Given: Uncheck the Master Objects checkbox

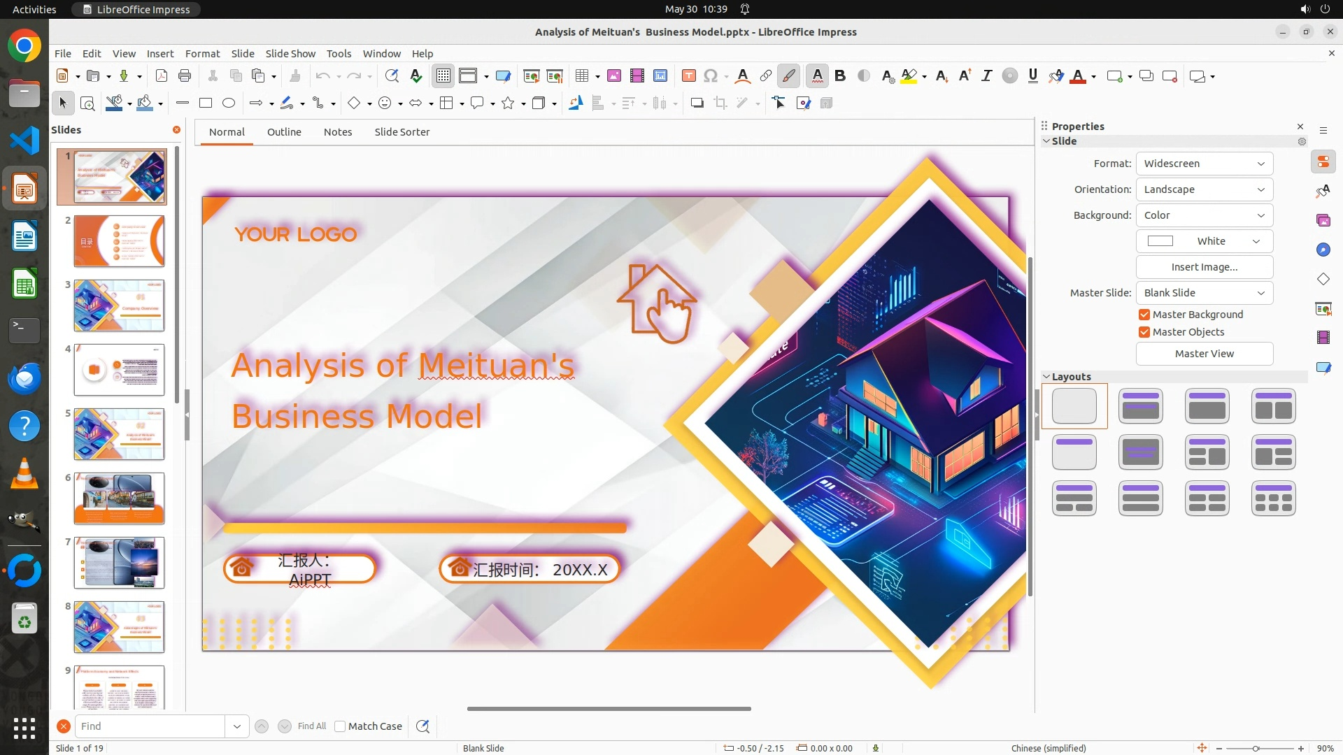Looking at the screenshot, I should pos(1144,332).
